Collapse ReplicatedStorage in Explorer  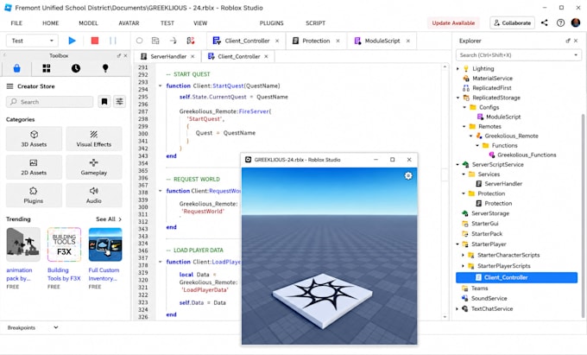(458, 98)
